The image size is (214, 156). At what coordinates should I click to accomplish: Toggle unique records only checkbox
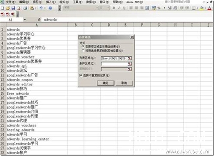pyautogui.click(x=81, y=75)
